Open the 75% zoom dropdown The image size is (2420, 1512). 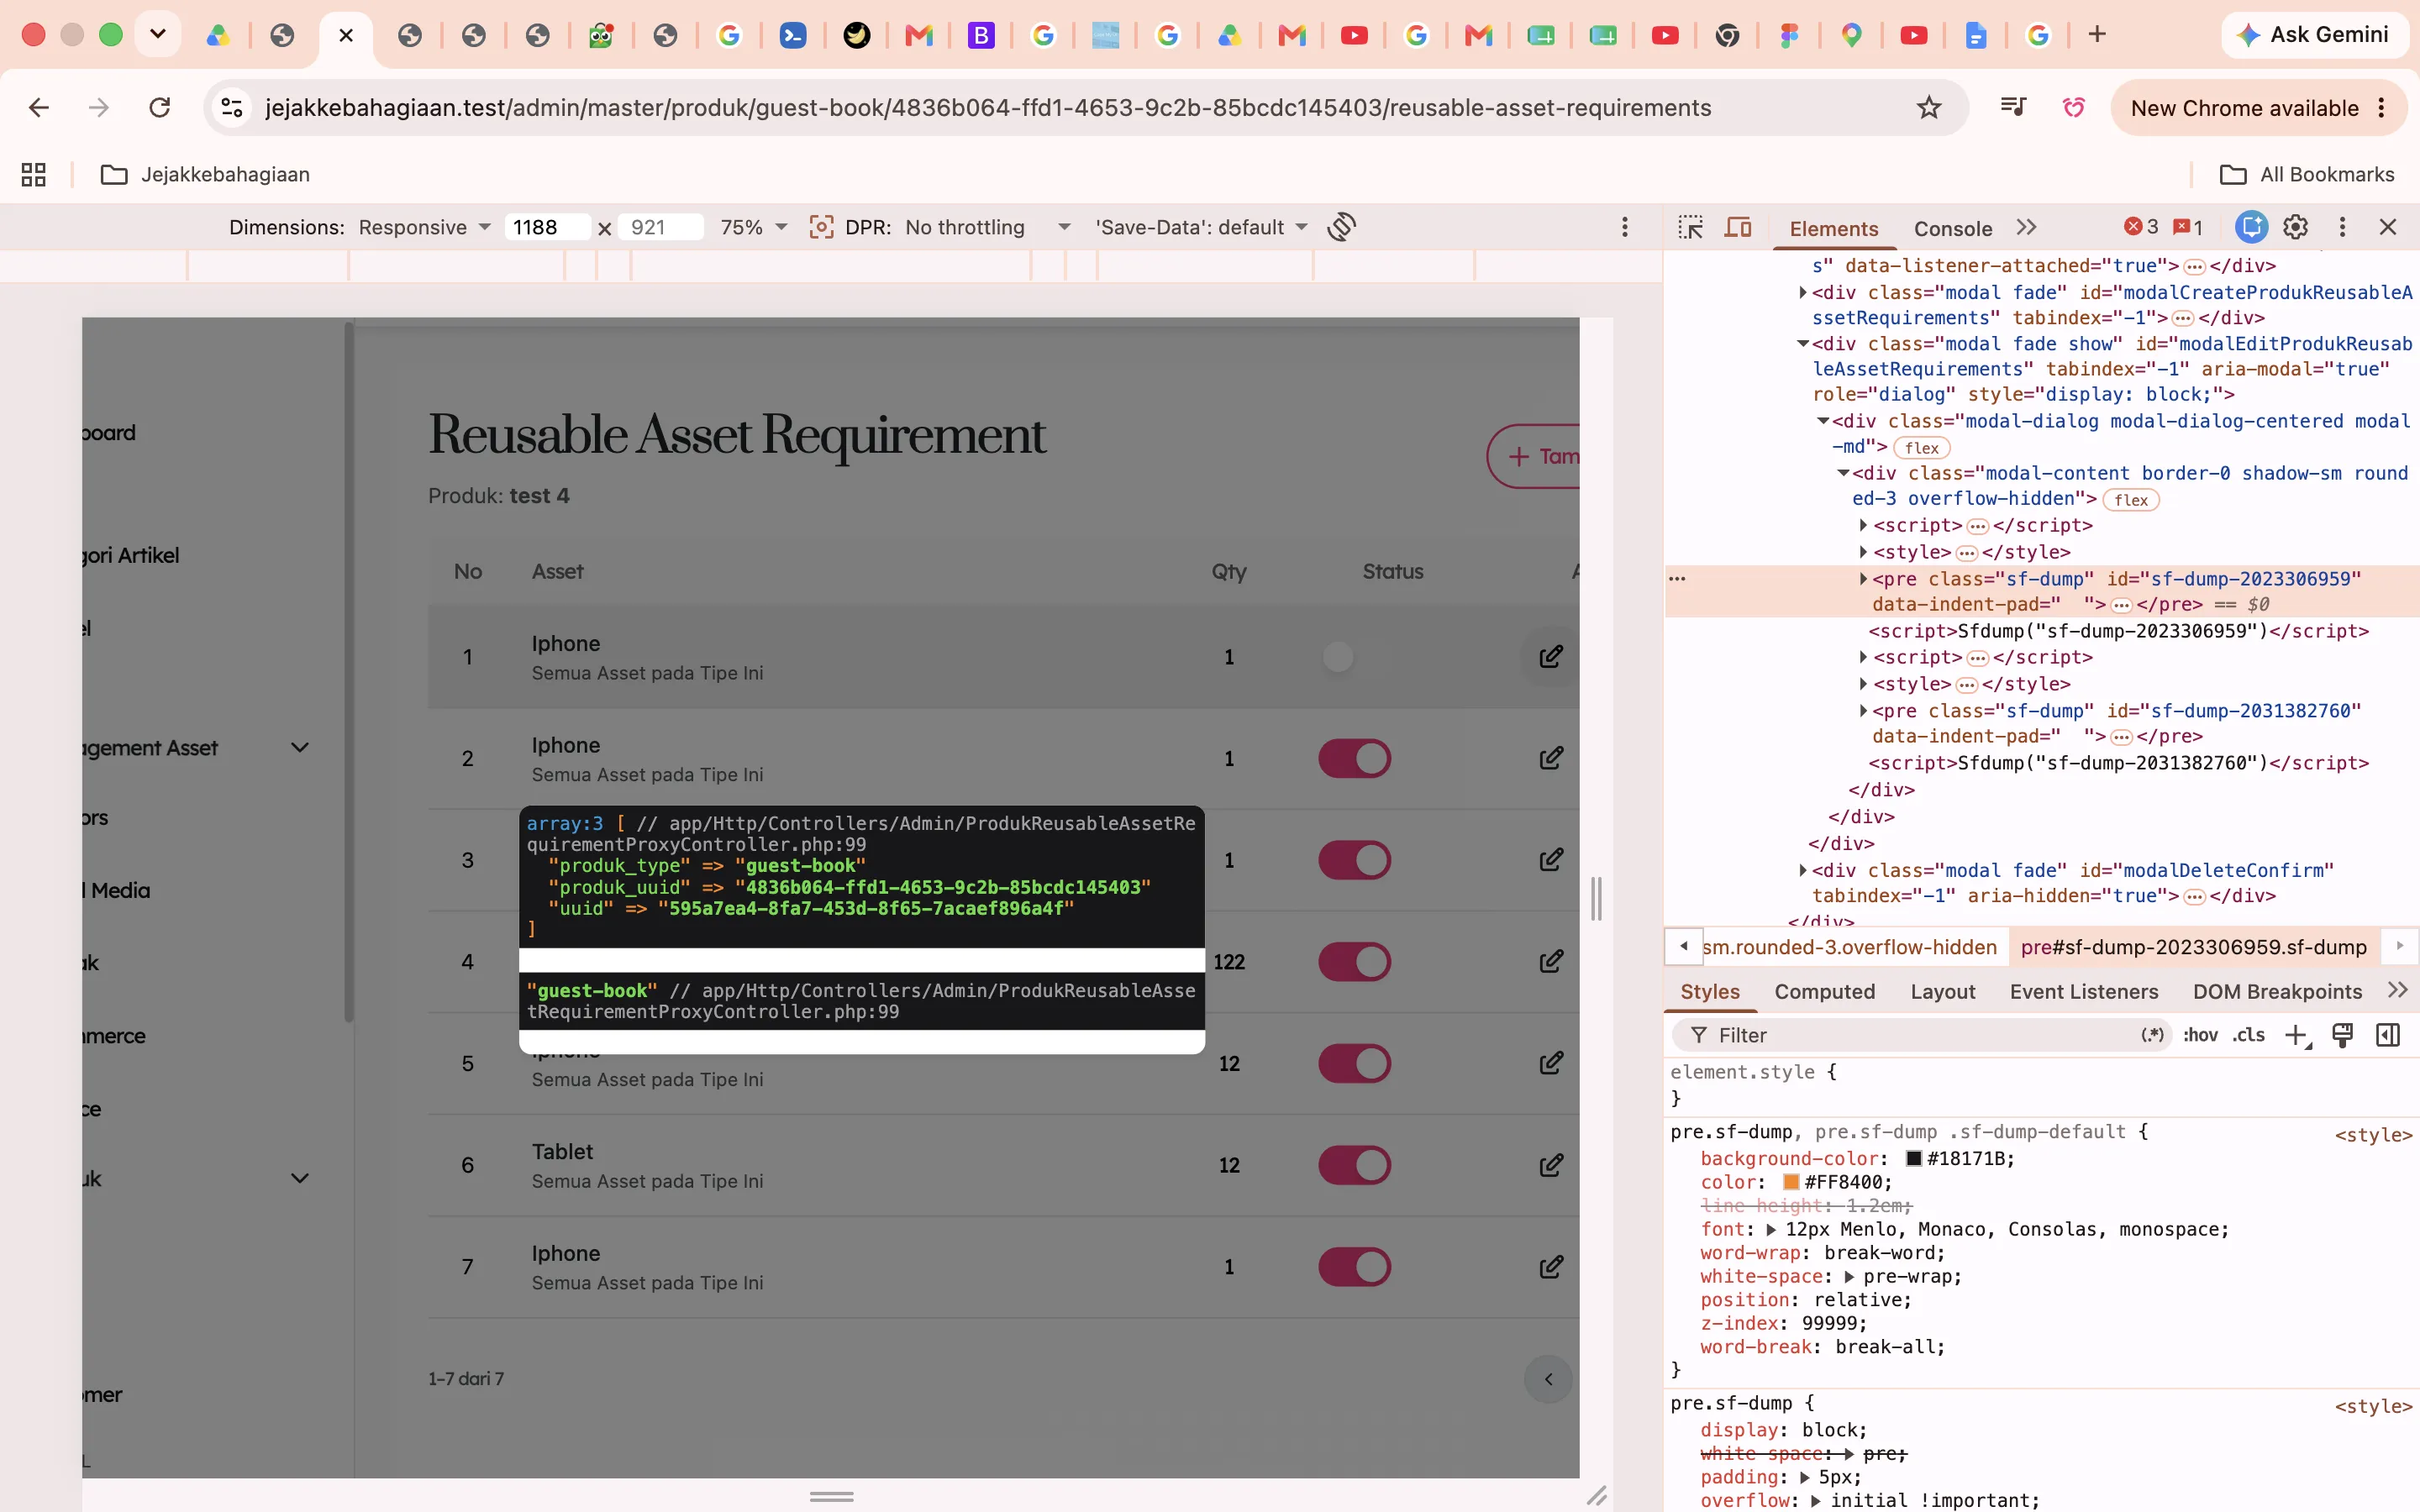tap(753, 227)
